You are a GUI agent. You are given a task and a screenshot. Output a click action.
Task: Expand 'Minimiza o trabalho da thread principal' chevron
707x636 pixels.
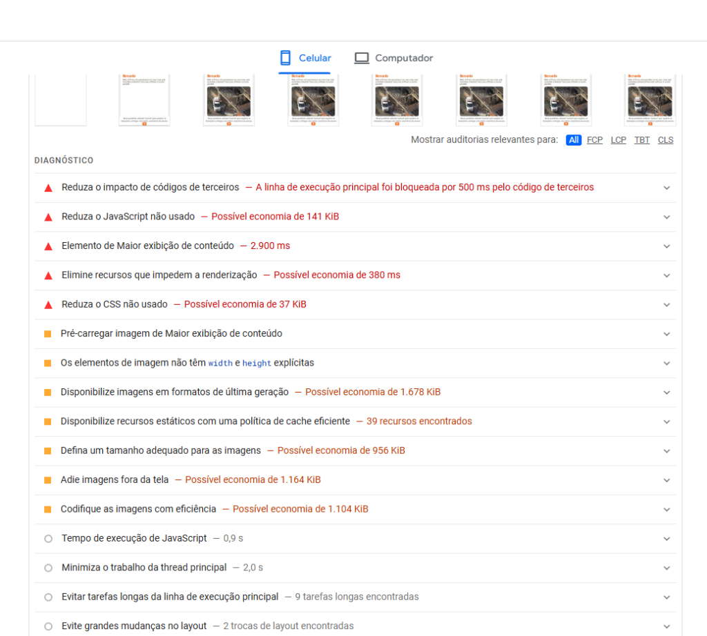(667, 568)
